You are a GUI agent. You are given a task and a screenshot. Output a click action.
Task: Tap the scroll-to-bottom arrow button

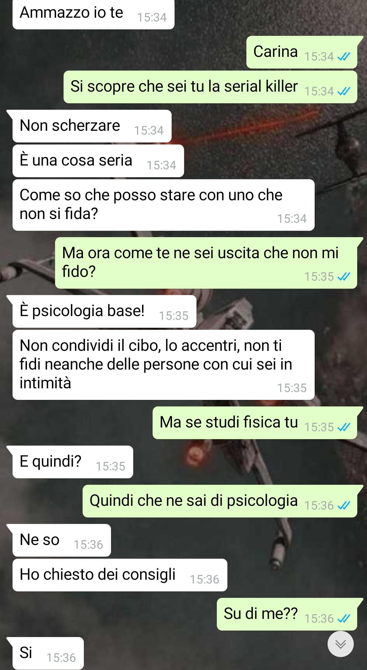(340, 644)
